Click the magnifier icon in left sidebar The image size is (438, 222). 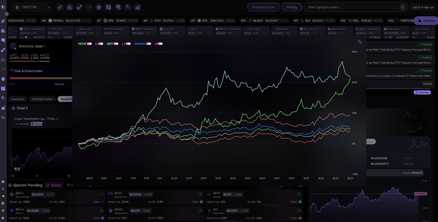pos(3,98)
